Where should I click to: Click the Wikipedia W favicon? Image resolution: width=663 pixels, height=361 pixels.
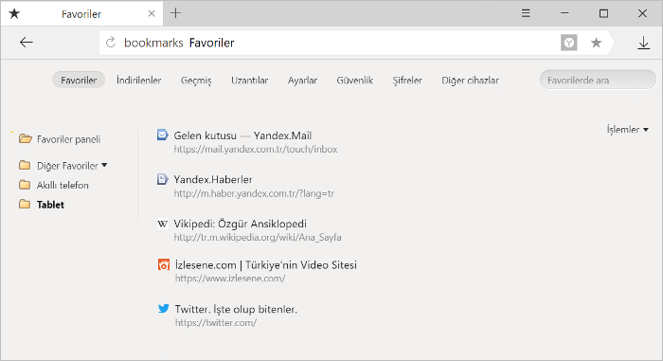pos(162,224)
